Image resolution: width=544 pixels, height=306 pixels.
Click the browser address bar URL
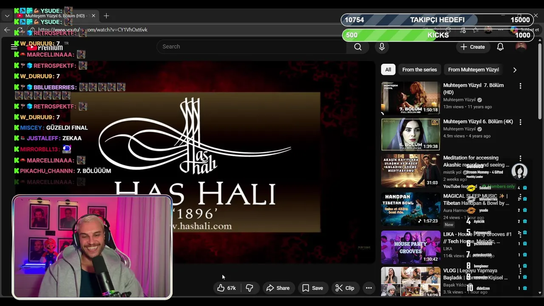pyautogui.click(x=92, y=30)
